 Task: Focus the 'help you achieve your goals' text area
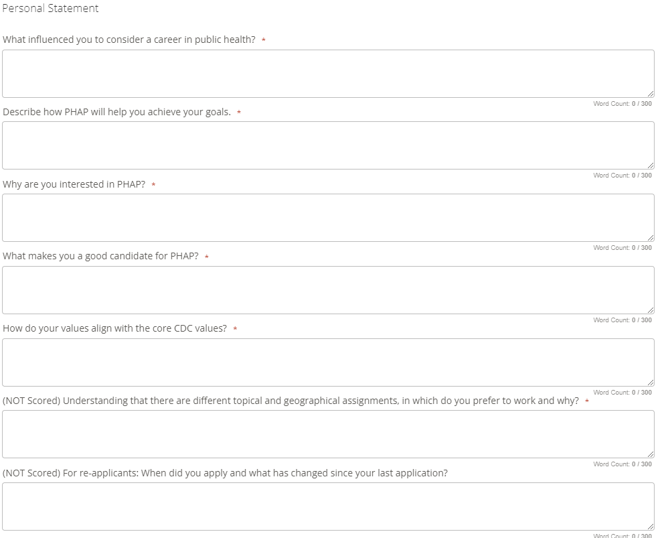coord(328,145)
